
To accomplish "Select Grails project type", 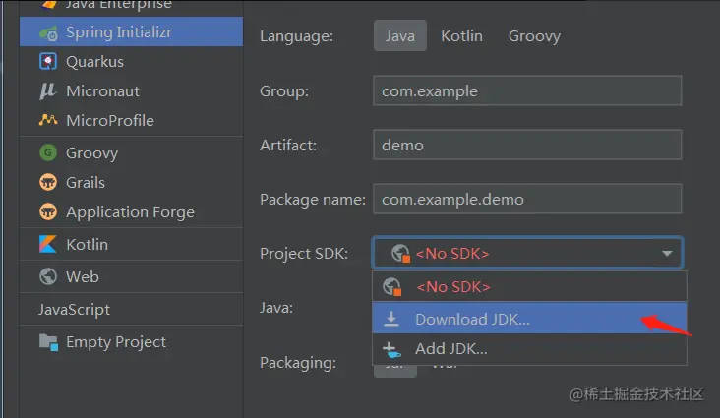I will tap(132, 182).
